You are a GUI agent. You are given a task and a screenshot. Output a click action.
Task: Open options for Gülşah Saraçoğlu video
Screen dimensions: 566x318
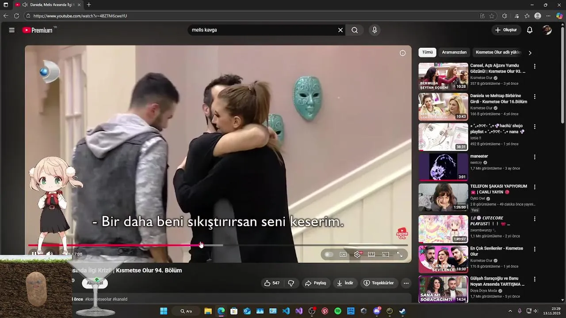535,279
